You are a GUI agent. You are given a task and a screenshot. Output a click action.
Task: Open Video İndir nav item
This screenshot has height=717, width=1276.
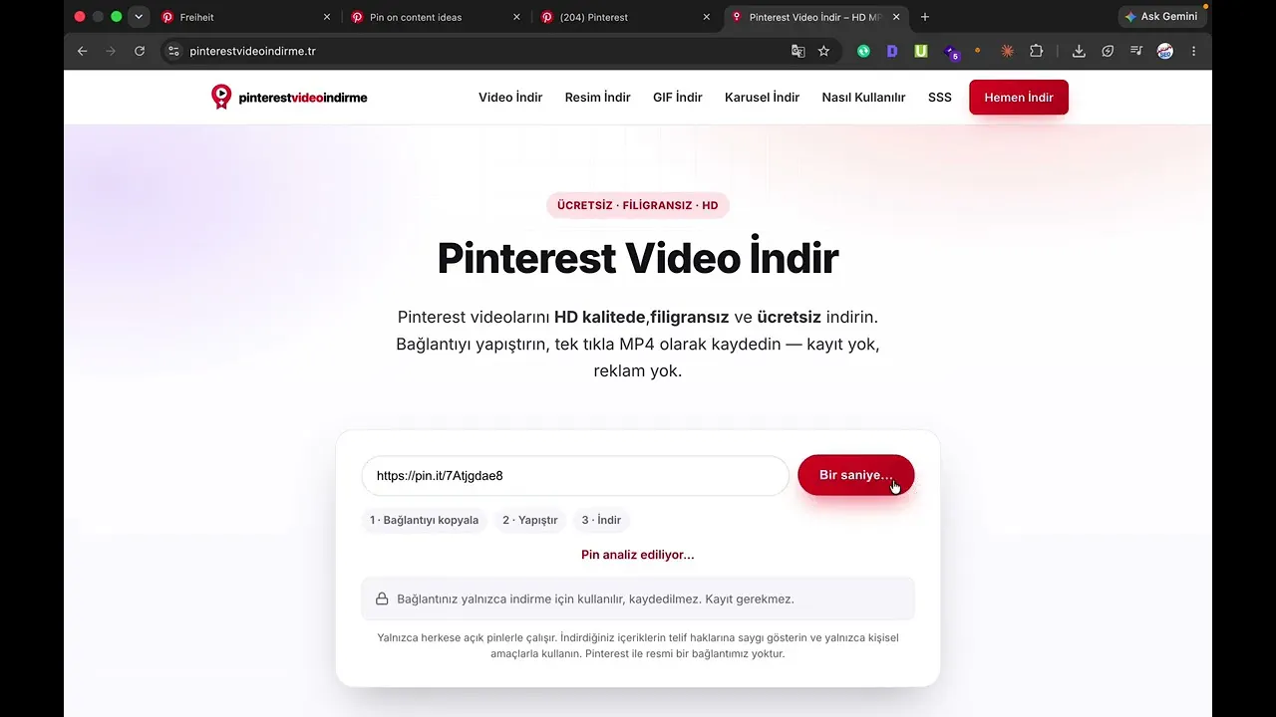[510, 98]
